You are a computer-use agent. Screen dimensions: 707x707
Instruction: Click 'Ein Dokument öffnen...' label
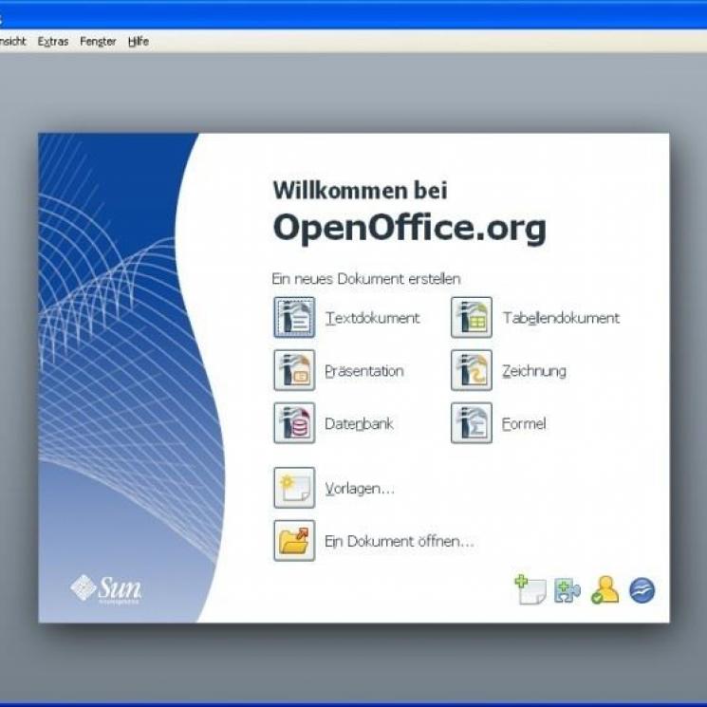[x=399, y=541]
